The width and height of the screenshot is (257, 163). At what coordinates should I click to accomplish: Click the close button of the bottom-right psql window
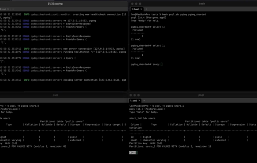tap(131, 95)
